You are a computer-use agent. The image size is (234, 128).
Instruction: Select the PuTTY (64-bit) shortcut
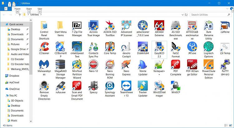(x=225, y=65)
